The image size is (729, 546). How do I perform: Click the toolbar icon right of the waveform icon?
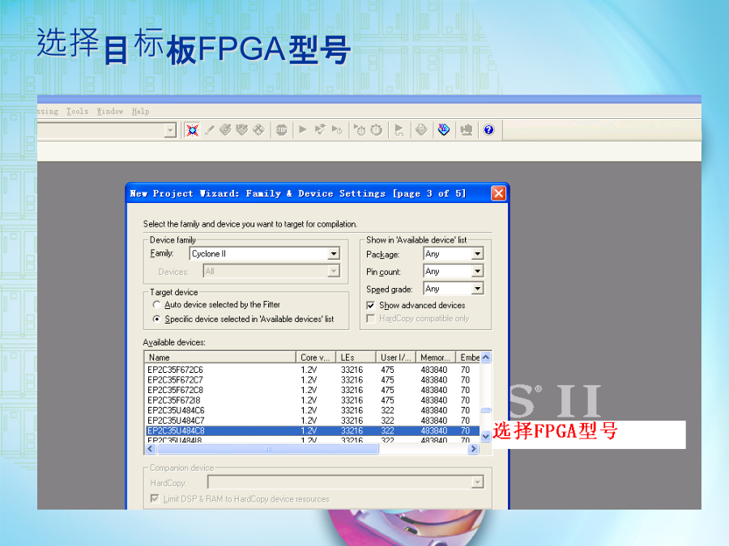pyautogui.click(x=421, y=130)
